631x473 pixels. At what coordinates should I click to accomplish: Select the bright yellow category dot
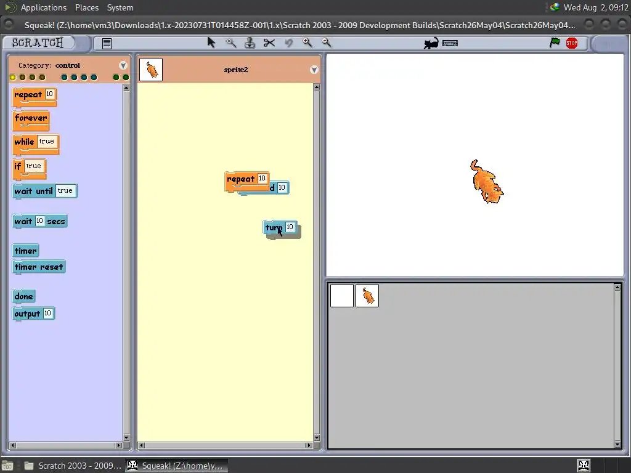(12, 77)
